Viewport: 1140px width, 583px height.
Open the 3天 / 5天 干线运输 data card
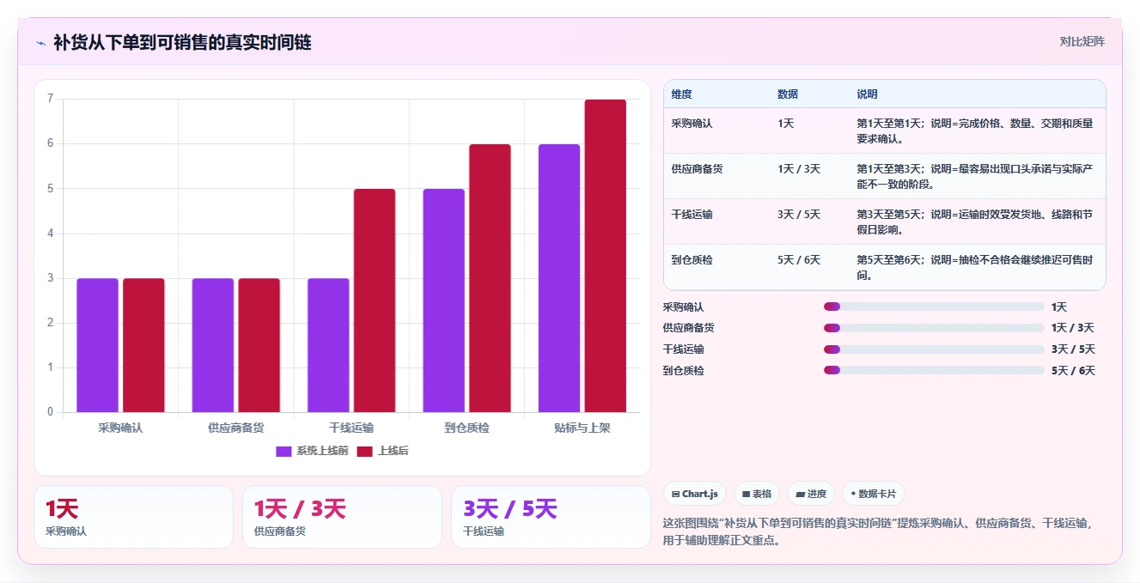[551, 517]
